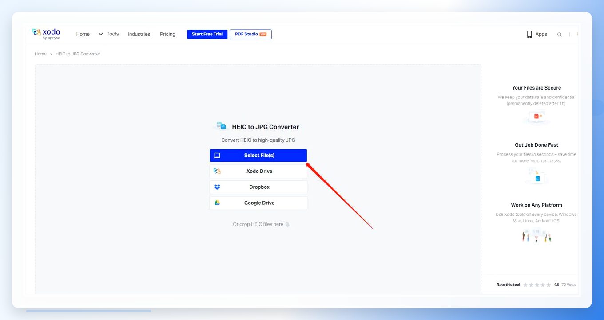Click the HEIC to JPG Converter icon

coord(221,126)
